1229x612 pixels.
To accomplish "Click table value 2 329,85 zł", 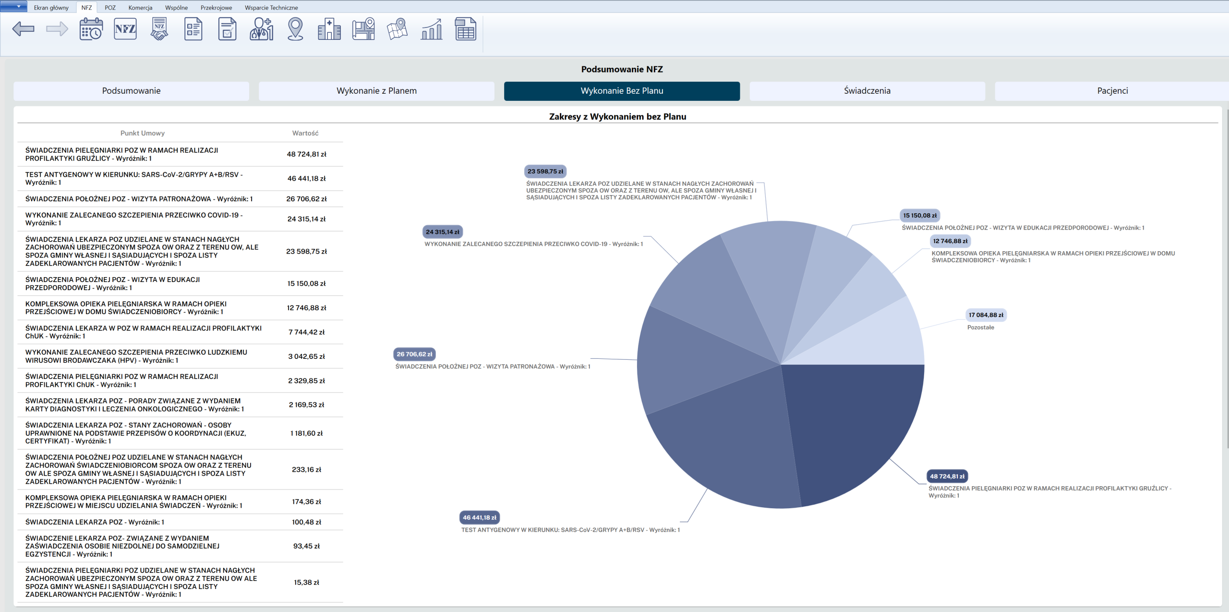I will 306,380.
